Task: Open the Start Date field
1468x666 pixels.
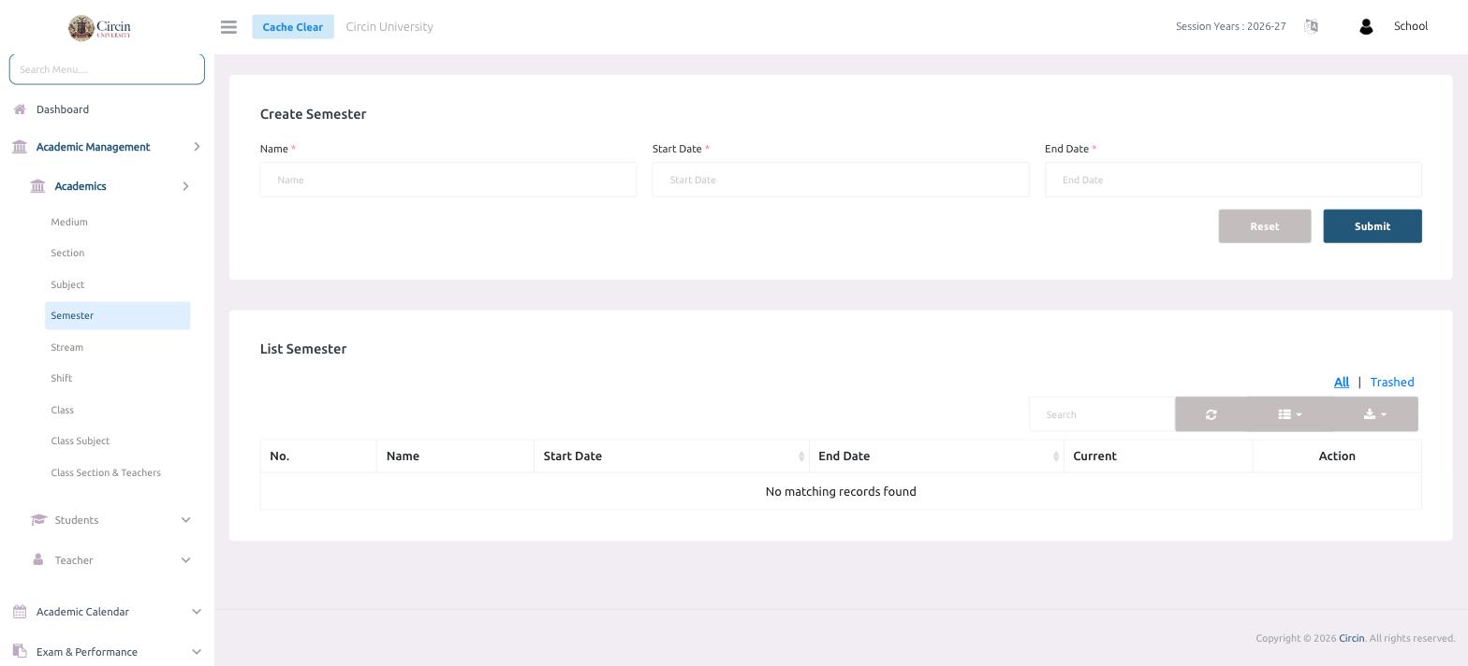Action: pyautogui.click(x=841, y=180)
